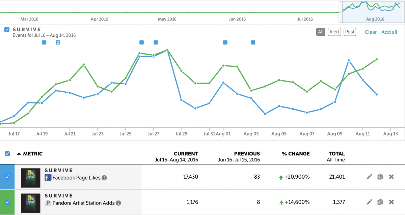Click Mar 2016 on the overview timeline

[29, 19]
